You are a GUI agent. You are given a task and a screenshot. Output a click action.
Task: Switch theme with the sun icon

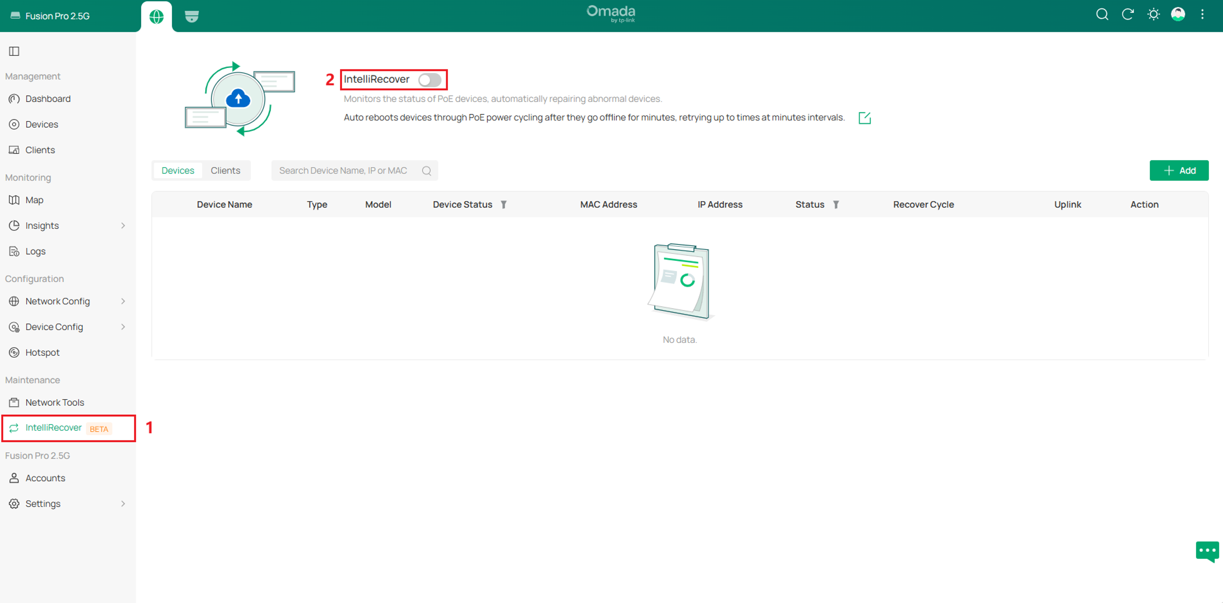1153,15
